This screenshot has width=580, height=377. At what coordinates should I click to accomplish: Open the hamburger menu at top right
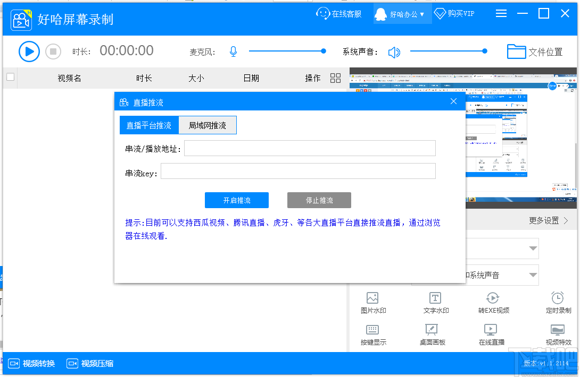[501, 13]
